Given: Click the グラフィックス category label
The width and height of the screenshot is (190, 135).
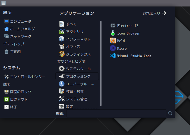Looking at the screenshot, I should point(78,54).
